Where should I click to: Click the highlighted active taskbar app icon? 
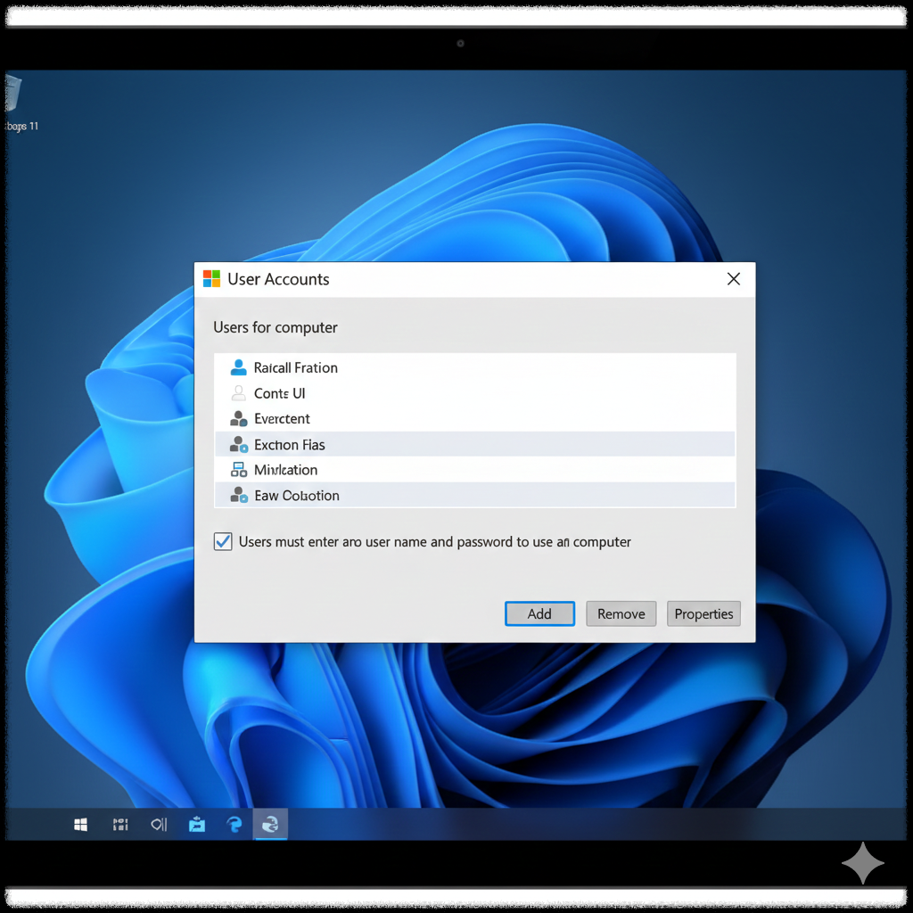270,825
